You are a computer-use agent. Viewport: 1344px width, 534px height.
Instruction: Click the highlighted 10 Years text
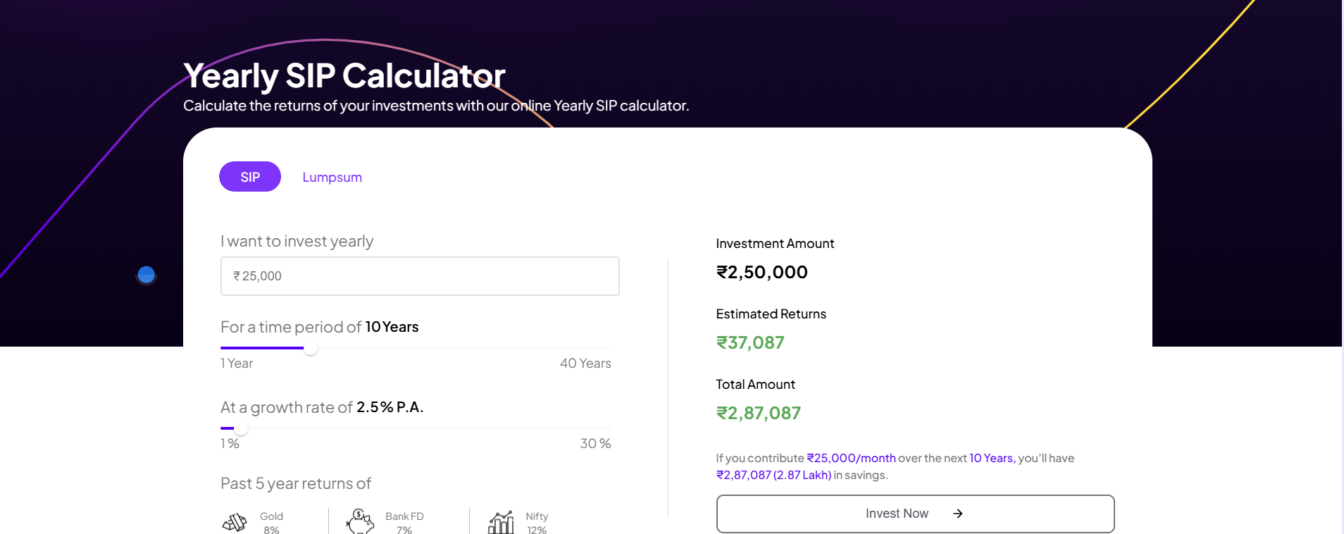[x=990, y=458]
